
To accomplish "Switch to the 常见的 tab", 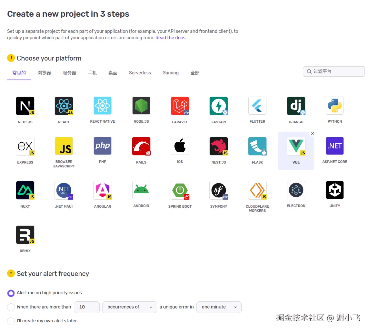I will pyautogui.click(x=19, y=73).
